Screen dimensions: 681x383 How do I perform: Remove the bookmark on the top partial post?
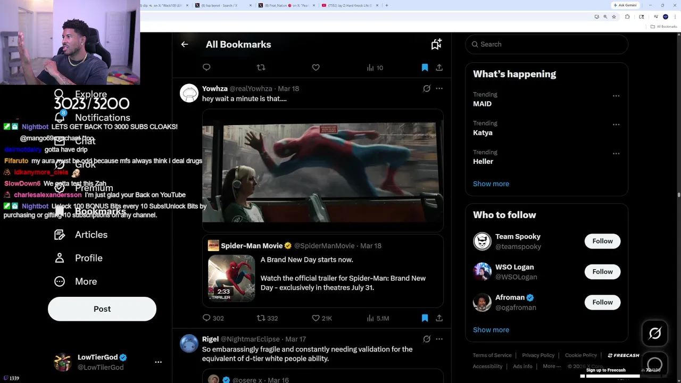[425, 68]
